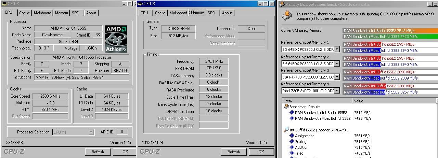
Task: Click the orange current Int bandwidth bar 7512 MB/s
Action: pos(390,30)
